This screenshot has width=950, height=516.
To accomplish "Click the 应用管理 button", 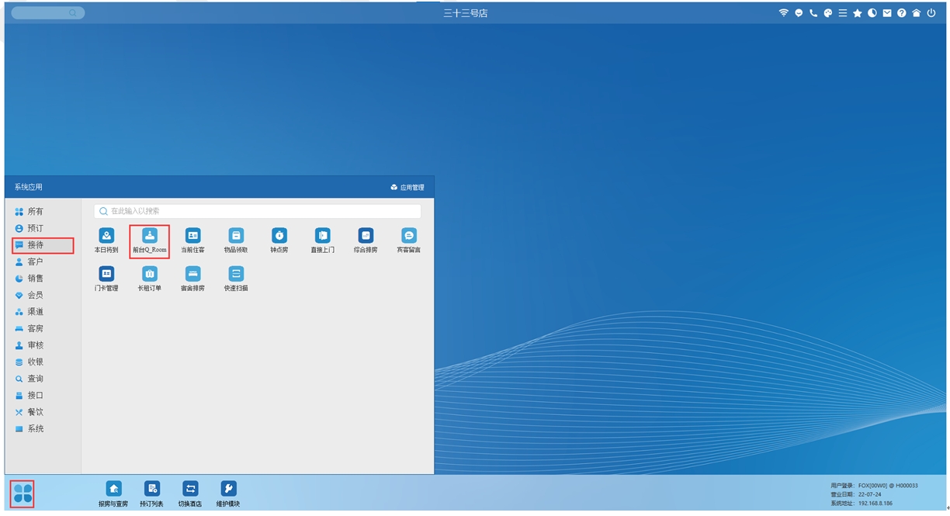I will [407, 187].
